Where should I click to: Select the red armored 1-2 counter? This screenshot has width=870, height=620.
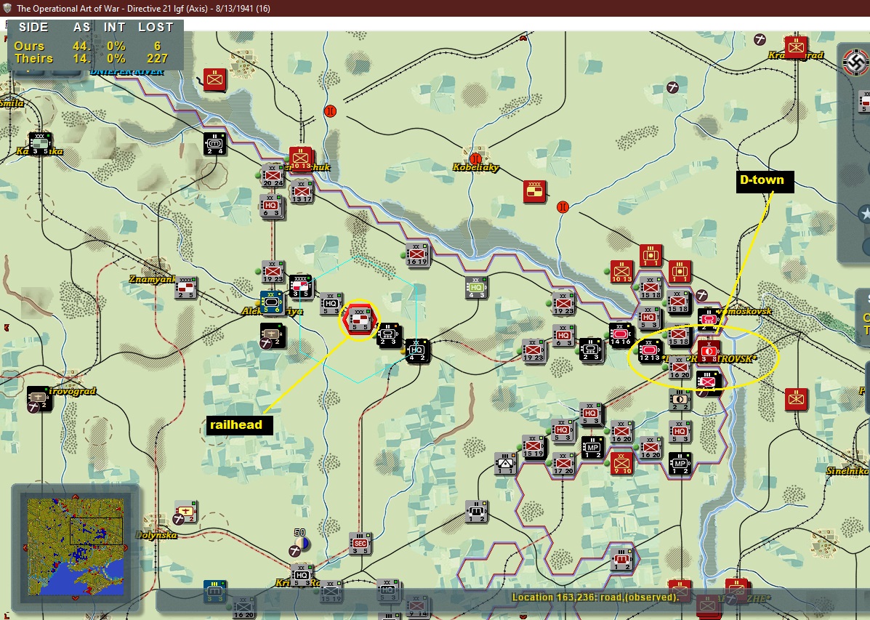click(x=621, y=559)
